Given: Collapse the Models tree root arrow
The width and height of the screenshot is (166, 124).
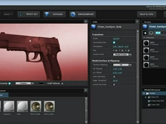Looking at the screenshot, I should [x=144, y=93].
